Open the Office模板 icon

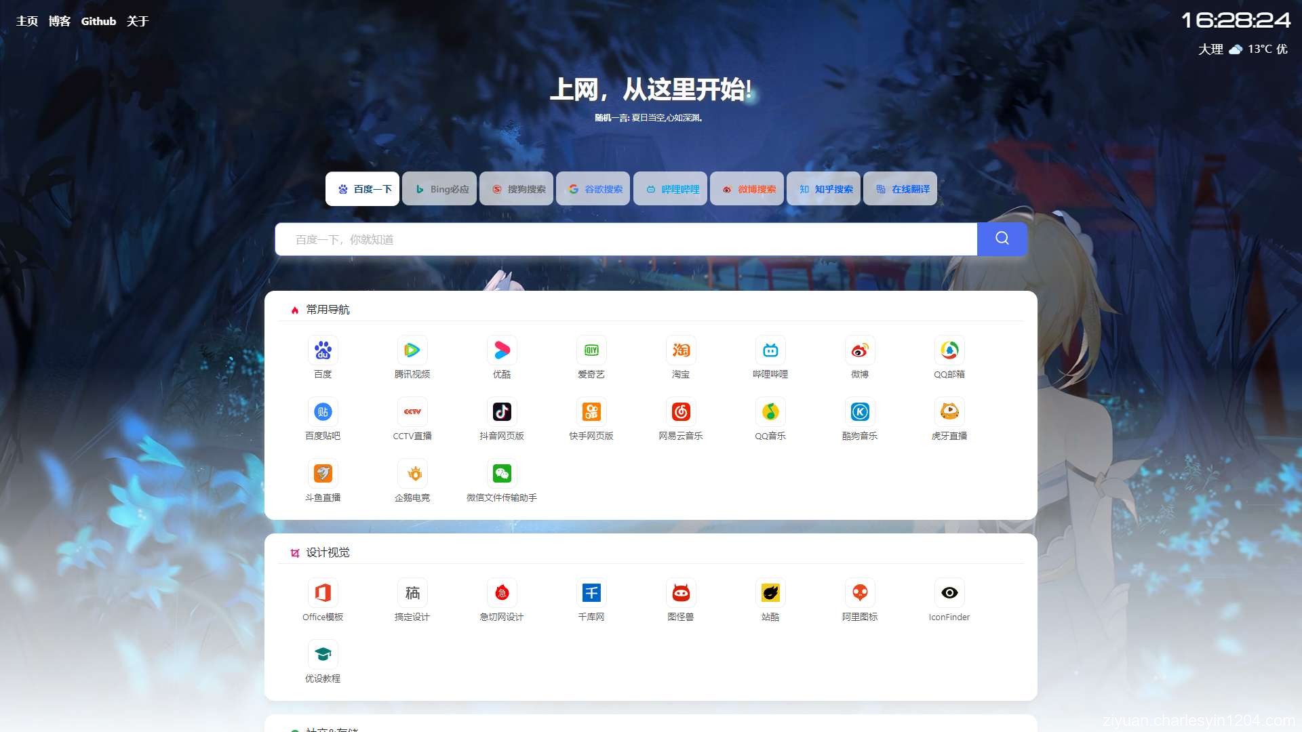click(323, 592)
